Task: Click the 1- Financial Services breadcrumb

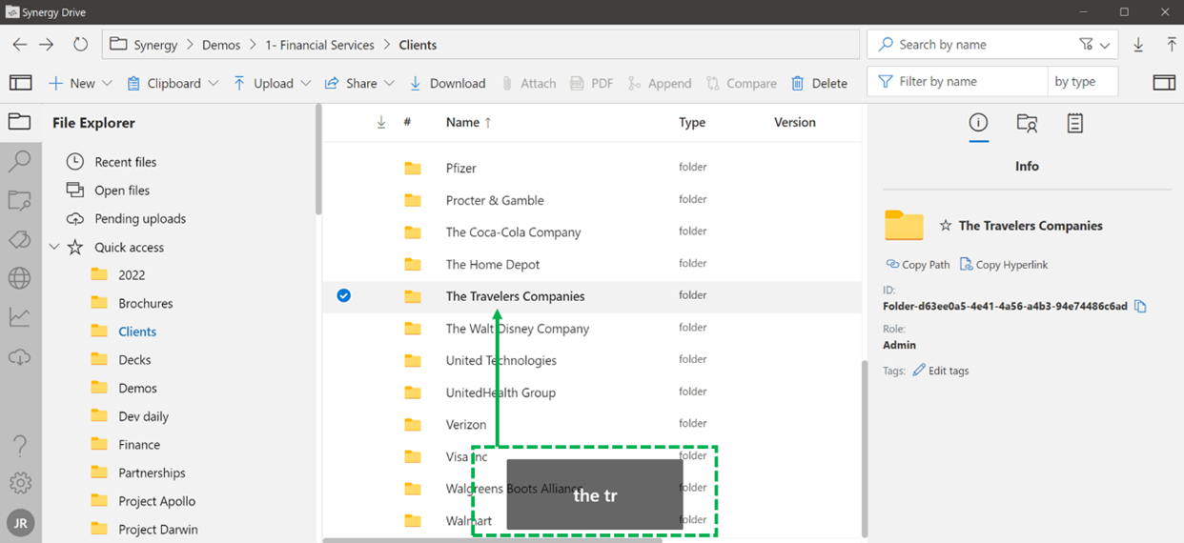Action: tap(319, 45)
